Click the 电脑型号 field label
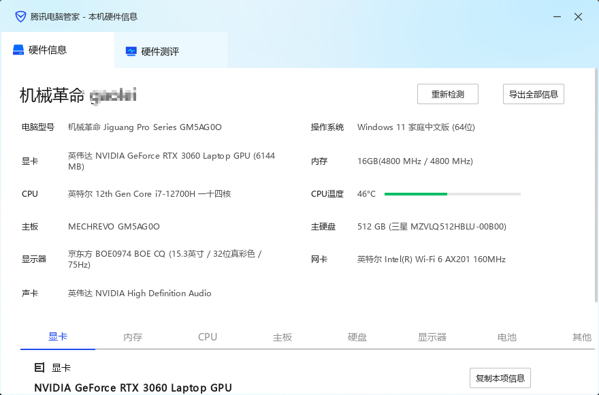This screenshot has height=395, width=599. 38,127
